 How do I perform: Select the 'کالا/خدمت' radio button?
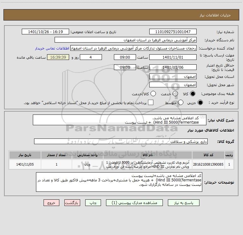pos(153,94)
